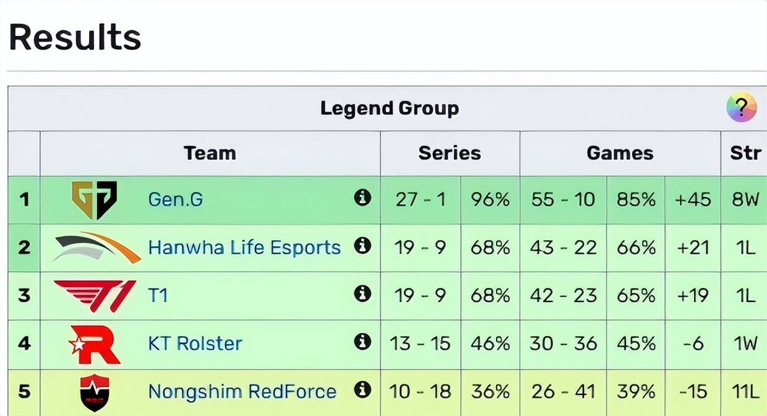Visit the Nongshim RedForce link
Screen dimensions: 767x416
pyautogui.click(x=242, y=391)
